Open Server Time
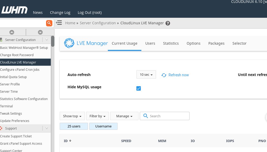267x152 pixels. point(9,91)
